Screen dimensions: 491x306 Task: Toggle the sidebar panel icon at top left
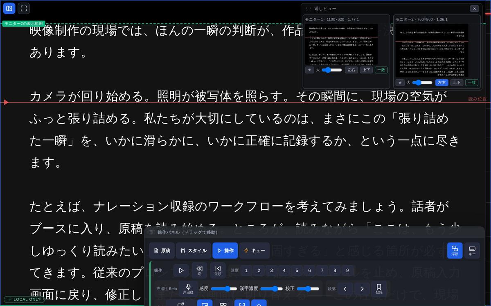click(9, 8)
